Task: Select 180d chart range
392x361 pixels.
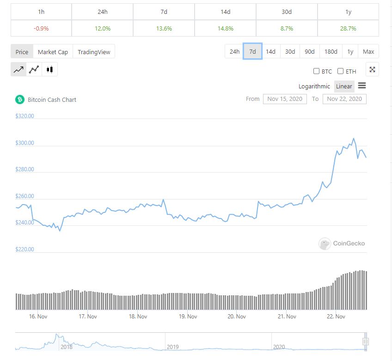Action: (x=331, y=51)
